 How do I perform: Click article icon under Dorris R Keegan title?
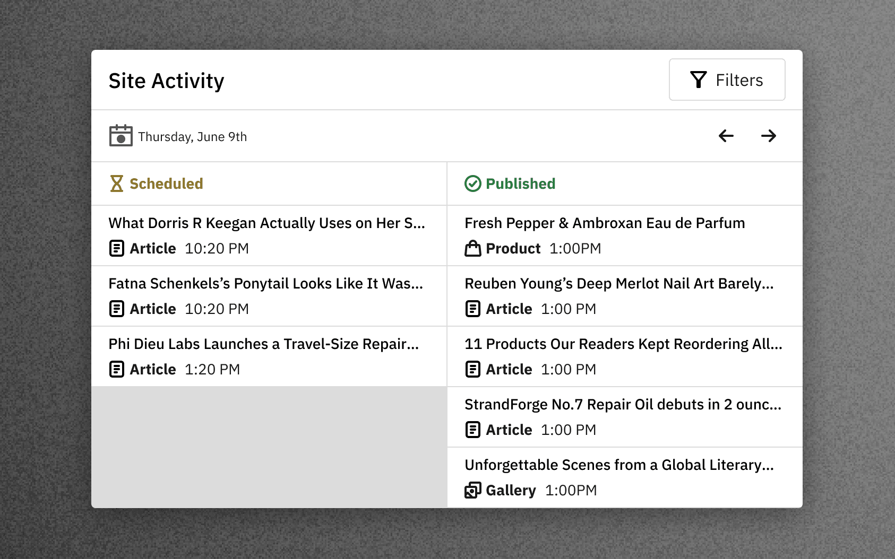coord(116,248)
